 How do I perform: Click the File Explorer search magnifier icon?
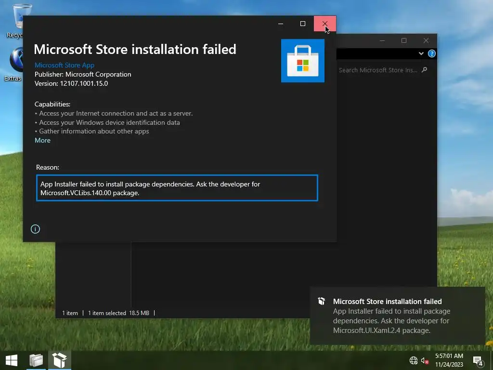(424, 70)
